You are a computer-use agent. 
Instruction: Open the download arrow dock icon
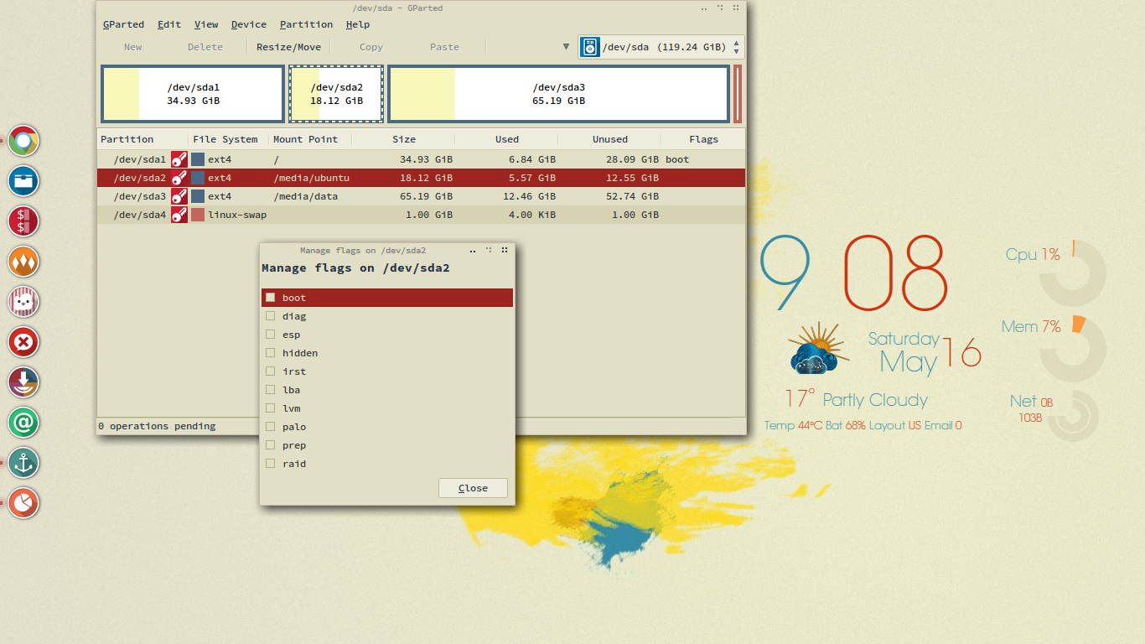[24, 382]
